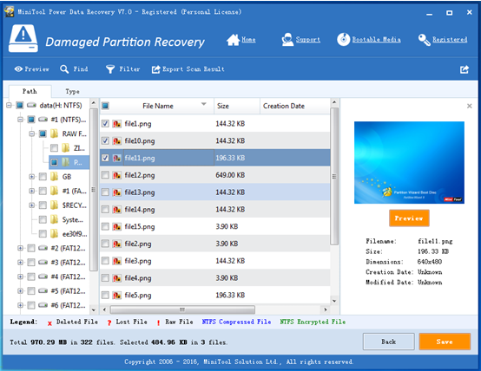The height and width of the screenshot is (371, 481).
Task: Uncheck the file1.png checkbox
Action: pos(105,124)
